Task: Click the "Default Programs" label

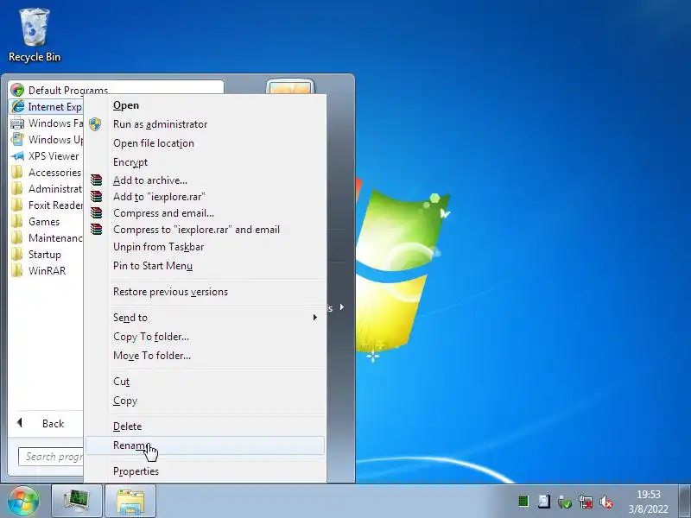Action: pyautogui.click(x=68, y=91)
